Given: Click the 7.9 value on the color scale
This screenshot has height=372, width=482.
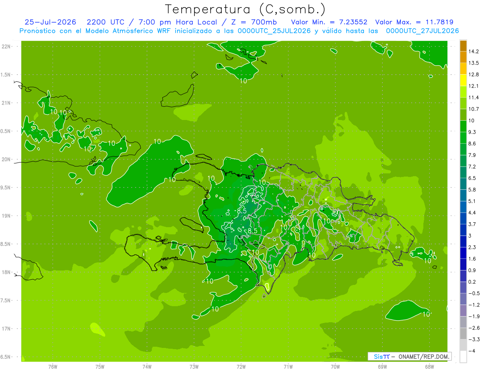Looking at the screenshot, I should 473,155.
